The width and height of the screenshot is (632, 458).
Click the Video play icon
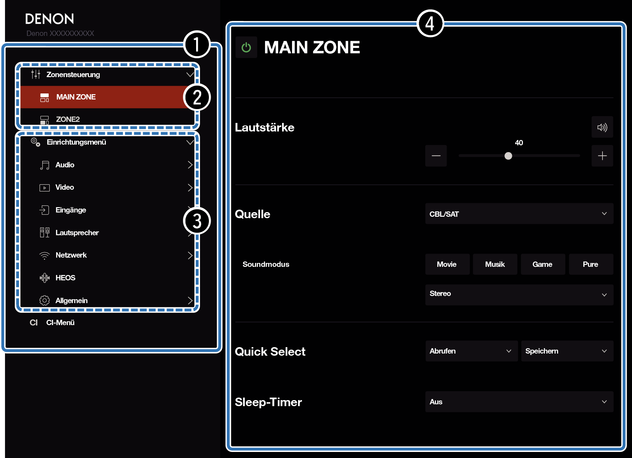[x=44, y=188]
